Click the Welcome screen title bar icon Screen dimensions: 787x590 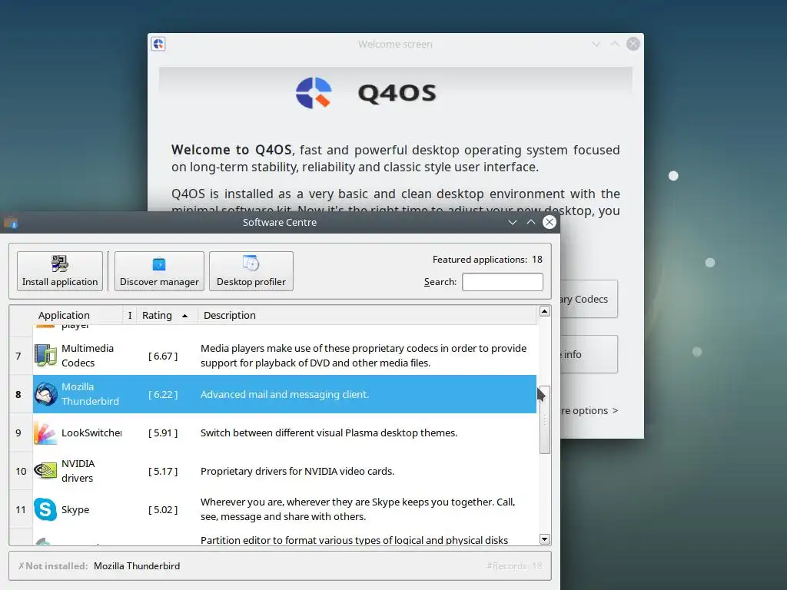(x=158, y=44)
